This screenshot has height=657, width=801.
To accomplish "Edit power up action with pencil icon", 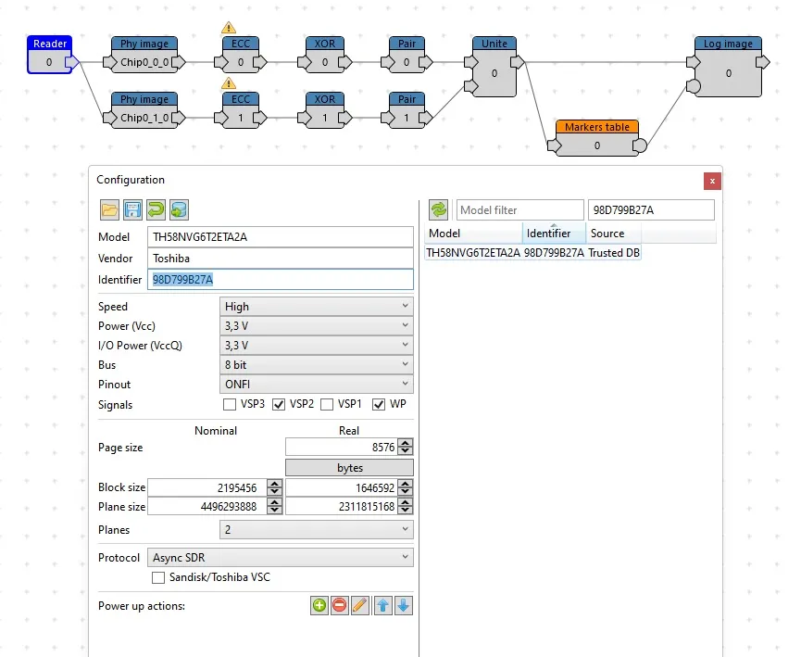I will 359,605.
